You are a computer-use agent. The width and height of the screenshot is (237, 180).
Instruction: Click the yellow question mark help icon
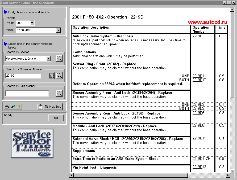point(19,107)
